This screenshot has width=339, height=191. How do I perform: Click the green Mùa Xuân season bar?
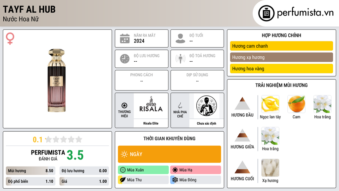tap(143, 170)
